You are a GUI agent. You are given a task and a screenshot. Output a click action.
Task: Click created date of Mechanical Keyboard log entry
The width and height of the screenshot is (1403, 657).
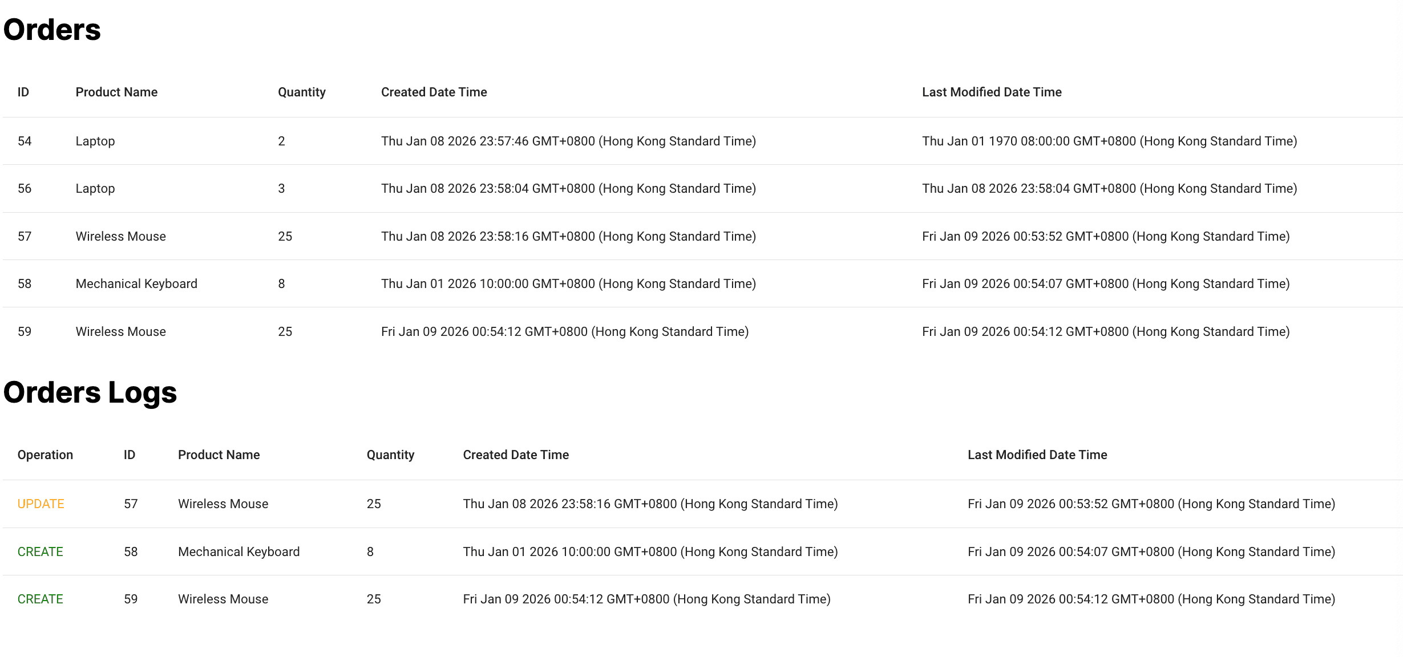[x=650, y=552]
